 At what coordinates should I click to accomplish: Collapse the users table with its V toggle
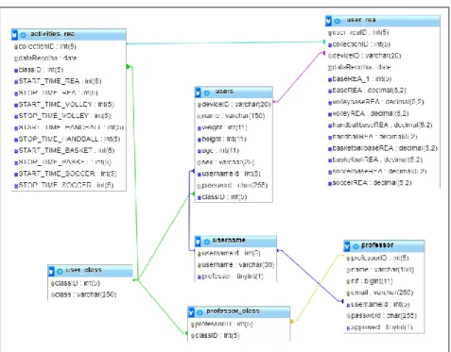[198, 92]
